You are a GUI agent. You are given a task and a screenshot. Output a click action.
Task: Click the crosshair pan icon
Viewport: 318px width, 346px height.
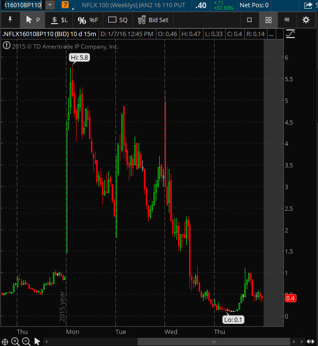[x=5, y=341]
